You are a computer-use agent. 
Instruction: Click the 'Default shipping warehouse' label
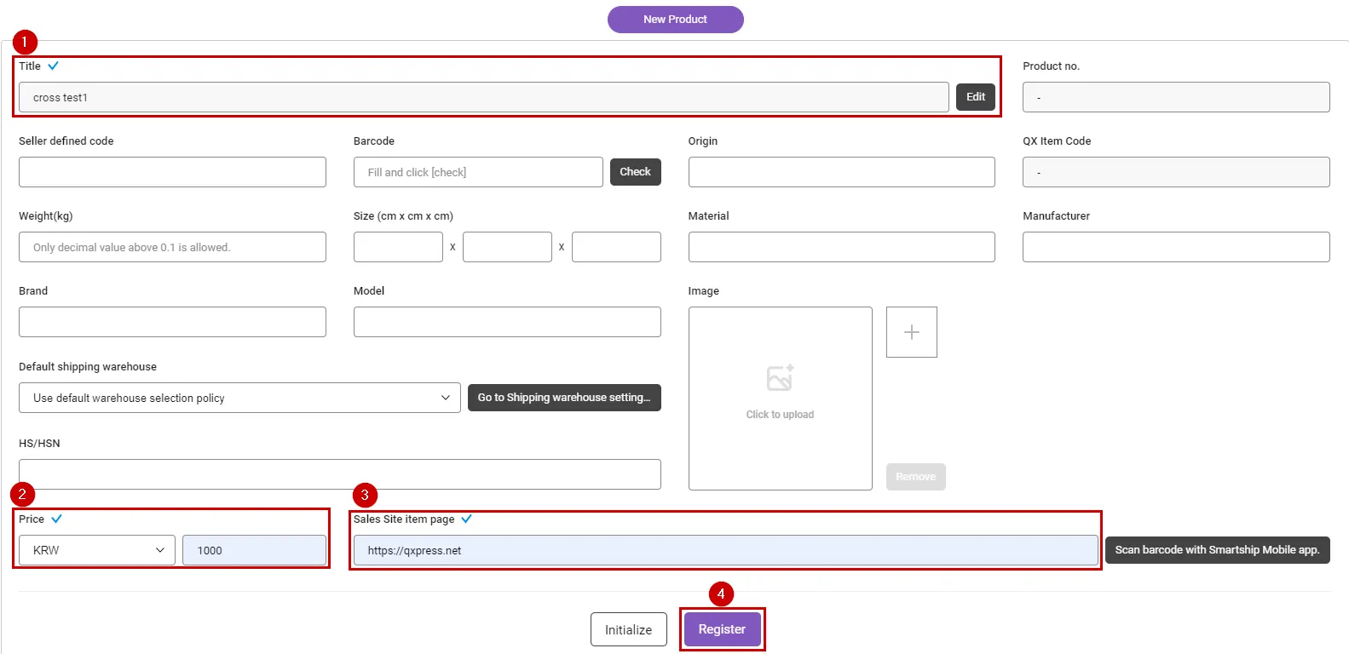pyautogui.click(x=88, y=367)
